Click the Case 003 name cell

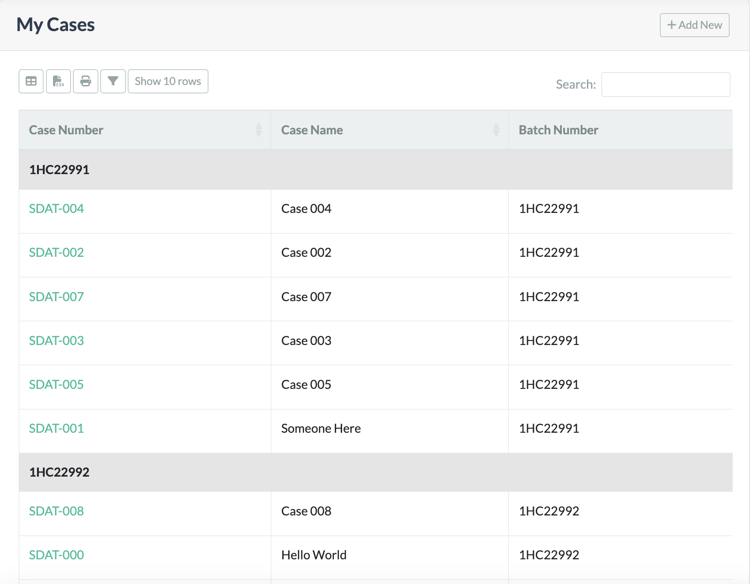pos(390,343)
